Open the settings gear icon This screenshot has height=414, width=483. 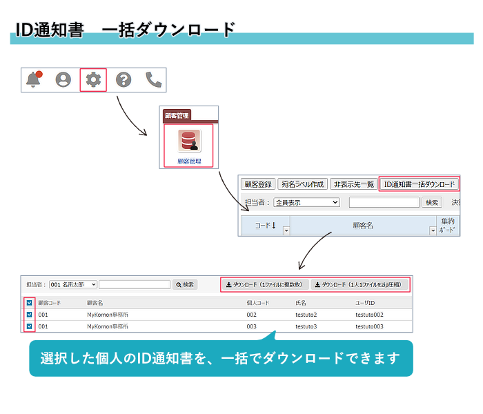[93, 80]
